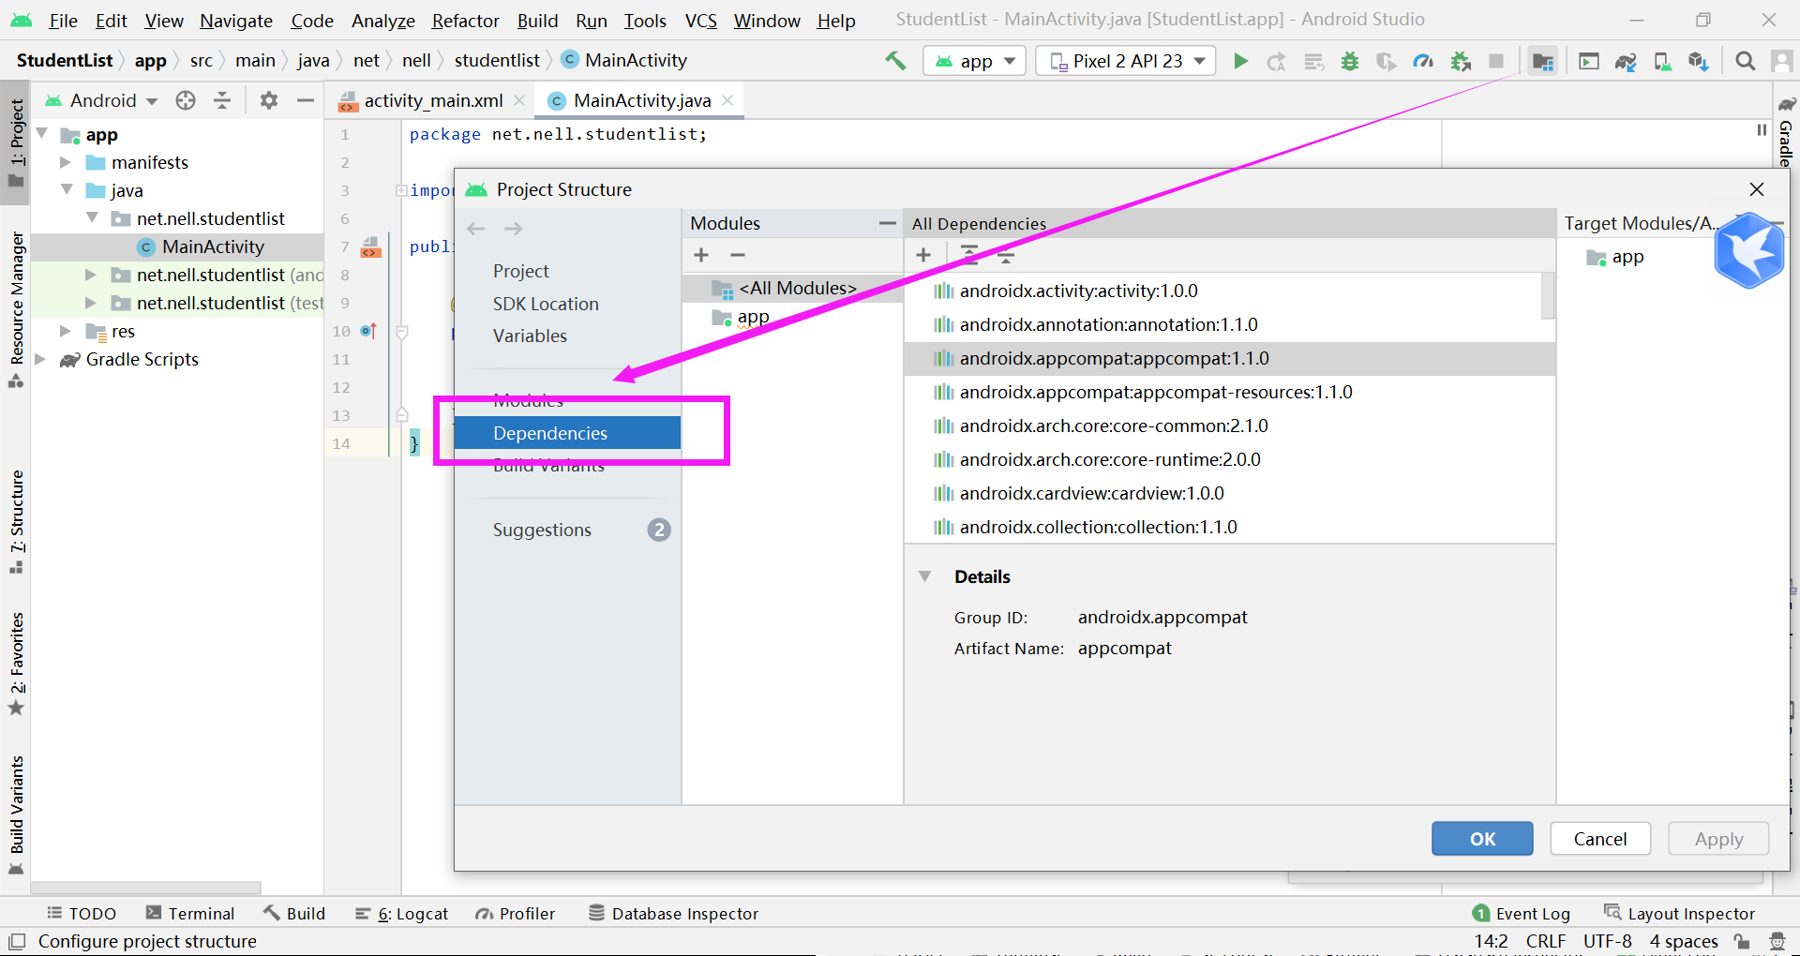Expand the res folder
The height and width of the screenshot is (956, 1800).
click(x=66, y=331)
